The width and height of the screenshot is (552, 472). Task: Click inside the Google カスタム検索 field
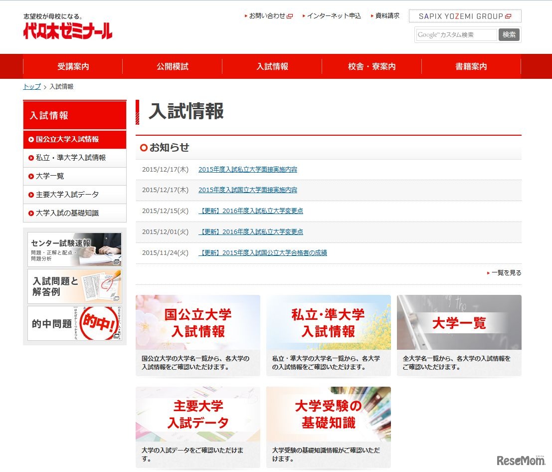[x=455, y=35]
